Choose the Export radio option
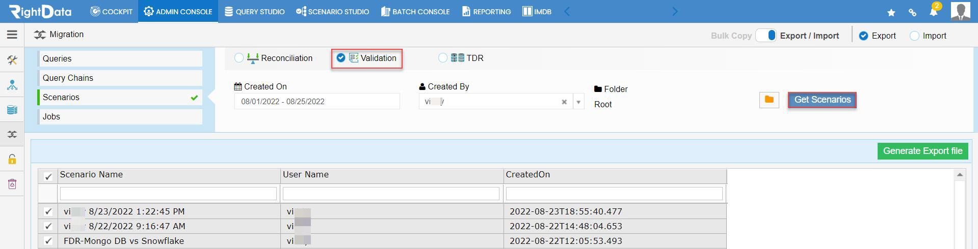978x249 pixels. click(x=863, y=36)
